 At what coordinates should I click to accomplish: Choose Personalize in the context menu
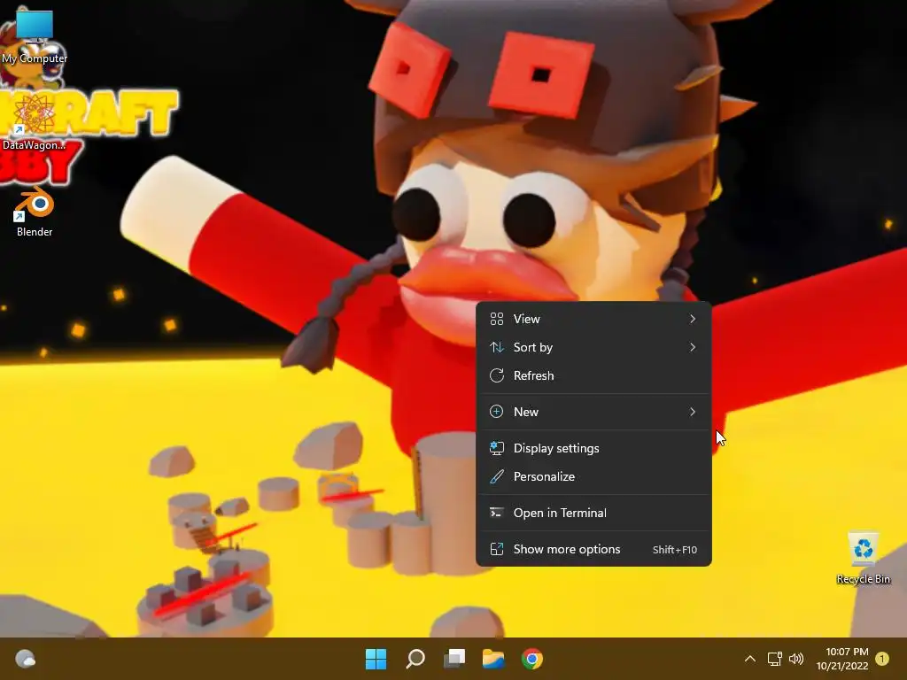coord(593,476)
